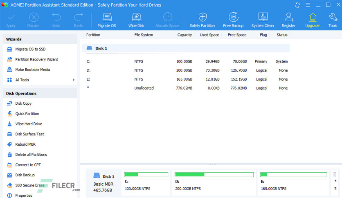Select Disk 1 row in partition list

(186, 48)
